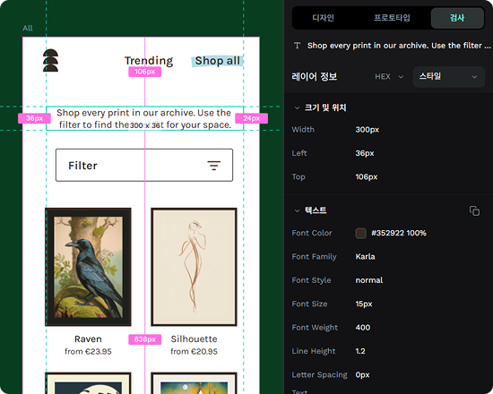Select the Silhouette framed print thumbnail
Image resolution: width=493 pixels, height=394 pixels.
[194, 267]
